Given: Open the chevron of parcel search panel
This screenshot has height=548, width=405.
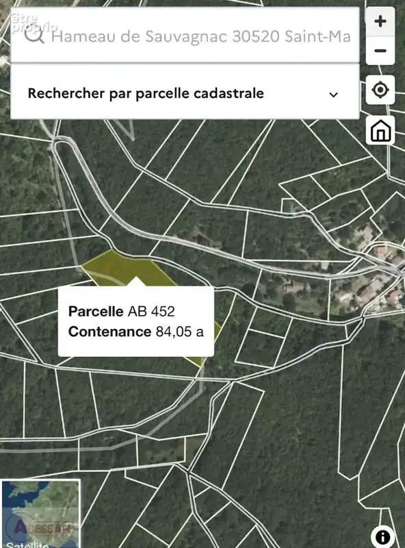Looking at the screenshot, I should click(x=333, y=95).
